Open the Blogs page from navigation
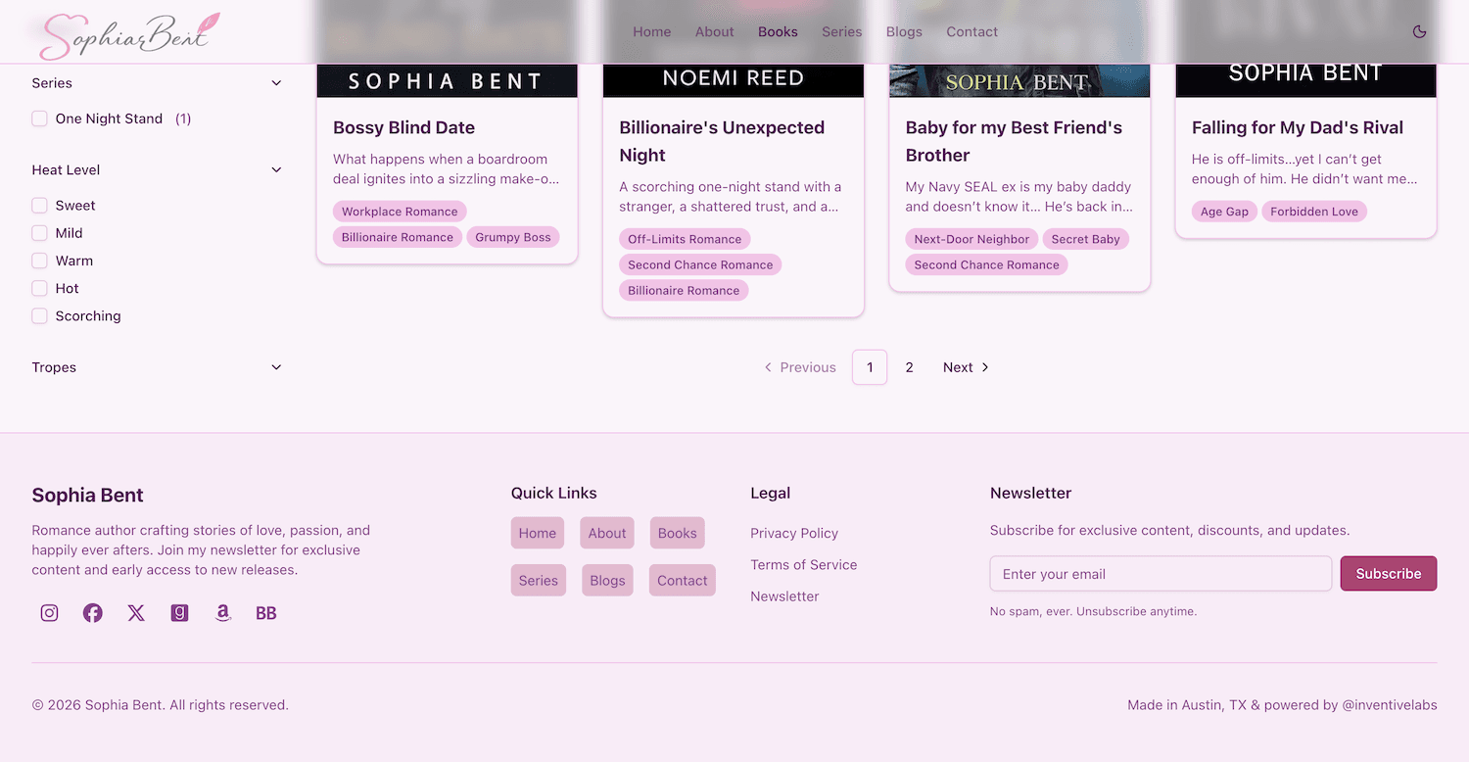 (x=904, y=31)
